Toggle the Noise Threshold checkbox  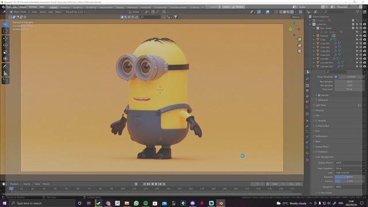(x=336, y=76)
